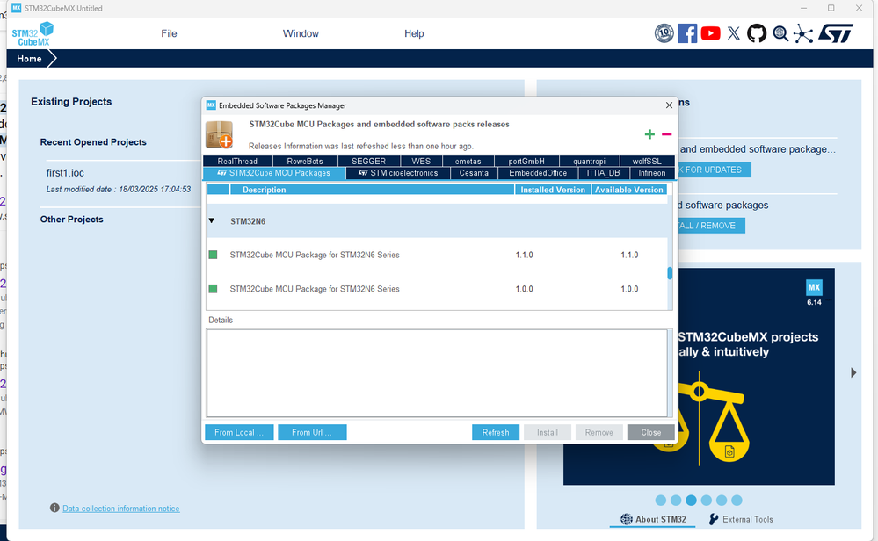
Task: Open the quantropi tab
Action: [x=589, y=161]
